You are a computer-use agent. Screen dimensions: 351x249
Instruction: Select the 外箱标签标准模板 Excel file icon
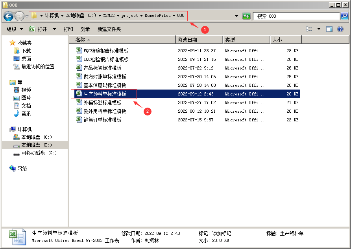pos(79,102)
